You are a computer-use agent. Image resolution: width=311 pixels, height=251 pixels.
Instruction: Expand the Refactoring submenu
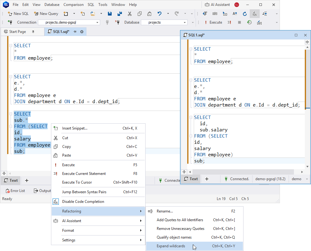[98, 211]
